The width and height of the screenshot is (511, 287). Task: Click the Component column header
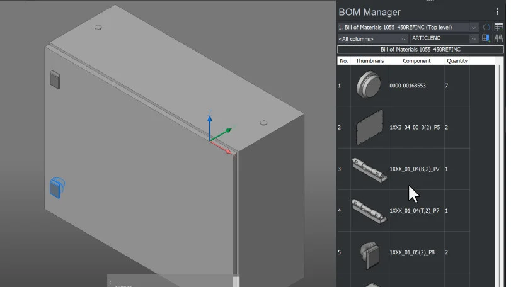pos(416,61)
